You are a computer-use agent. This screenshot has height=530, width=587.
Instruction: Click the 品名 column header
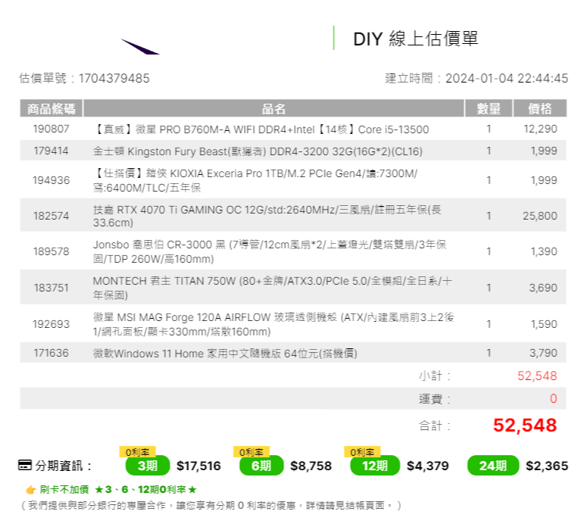pos(273,108)
